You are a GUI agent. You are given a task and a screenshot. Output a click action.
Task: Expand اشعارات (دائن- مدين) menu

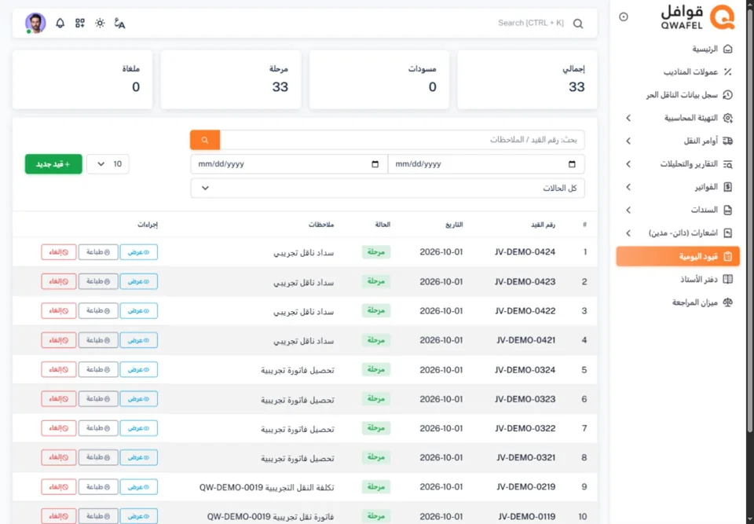click(x=678, y=233)
